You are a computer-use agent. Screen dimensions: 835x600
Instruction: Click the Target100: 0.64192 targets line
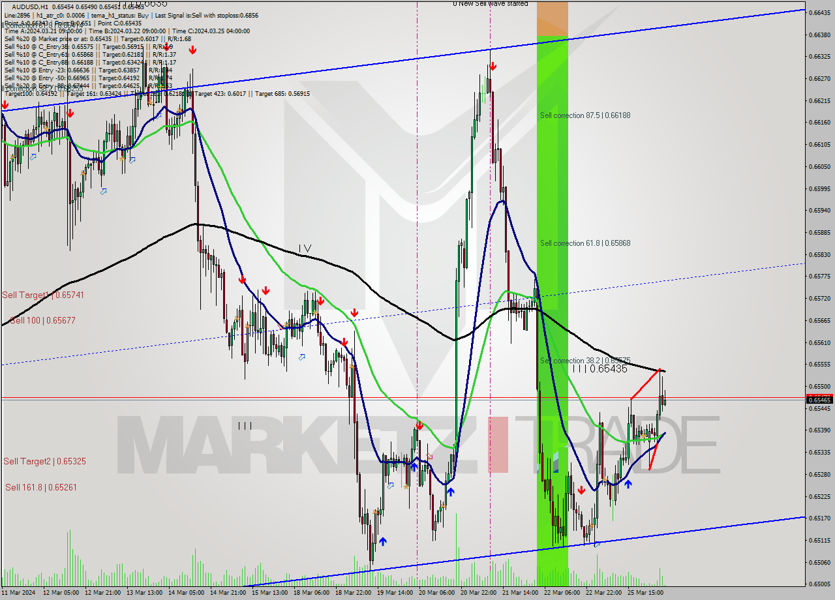(x=157, y=93)
